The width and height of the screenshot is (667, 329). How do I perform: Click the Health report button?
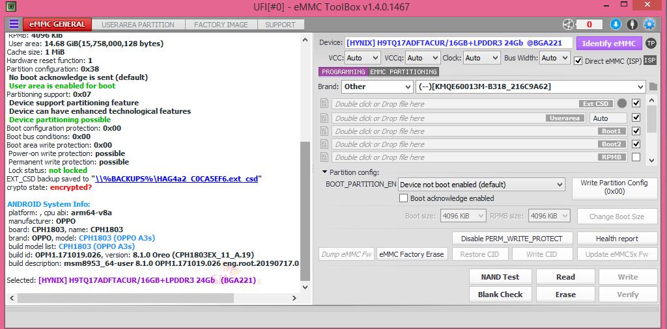(617, 239)
